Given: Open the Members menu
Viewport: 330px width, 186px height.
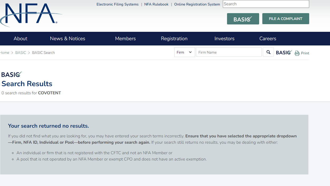Looking at the screenshot, I should 125,39.
